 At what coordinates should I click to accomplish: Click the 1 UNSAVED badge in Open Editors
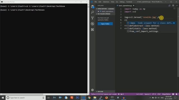(x=111, y=9)
